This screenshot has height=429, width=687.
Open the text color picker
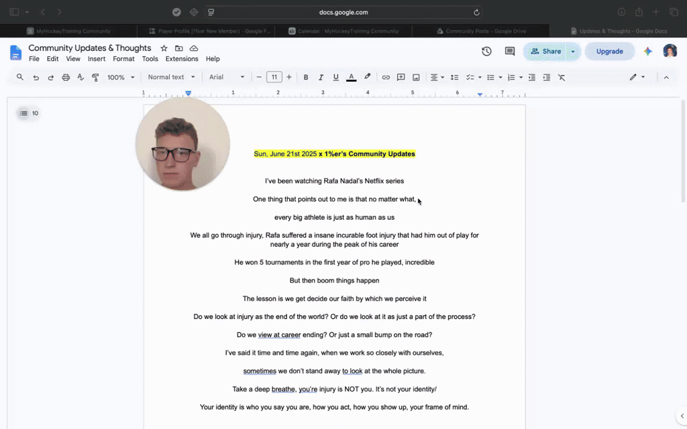[x=351, y=78]
